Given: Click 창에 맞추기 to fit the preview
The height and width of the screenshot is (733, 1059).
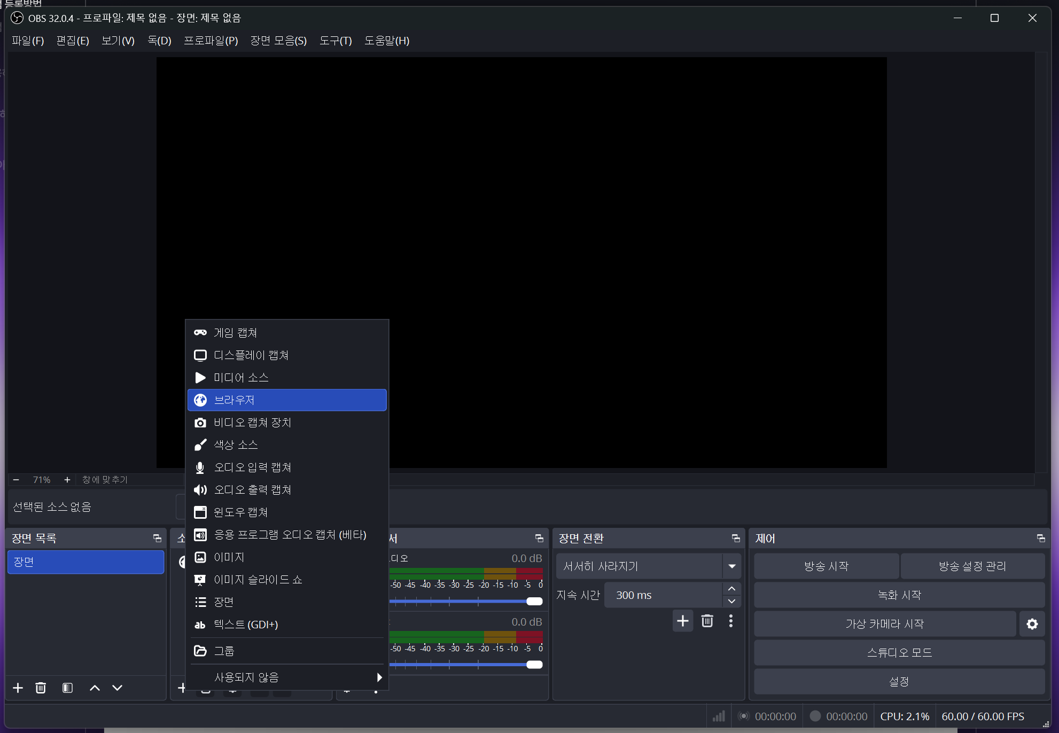Looking at the screenshot, I should point(105,480).
